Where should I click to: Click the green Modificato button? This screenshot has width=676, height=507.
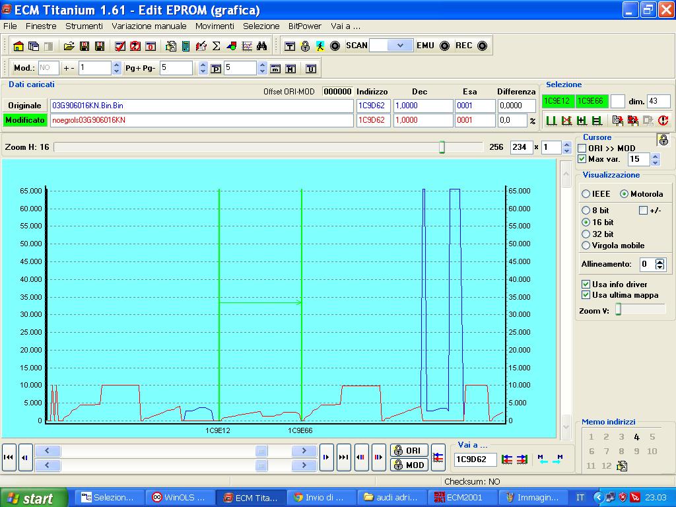pos(24,120)
